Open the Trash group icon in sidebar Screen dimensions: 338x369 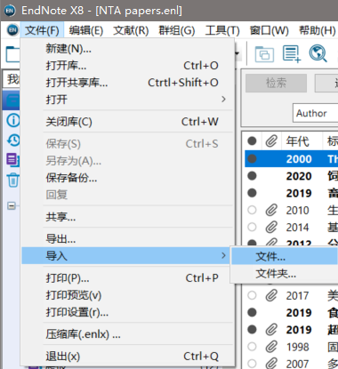(x=13, y=180)
